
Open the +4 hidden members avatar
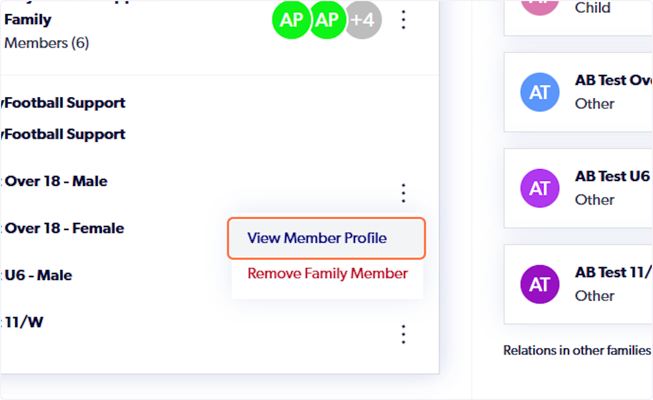pyautogui.click(x=363, y=20)
